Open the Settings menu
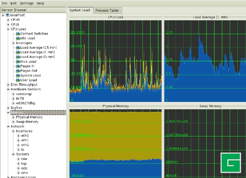The image size is (246, 178). [x=27, y=3]
